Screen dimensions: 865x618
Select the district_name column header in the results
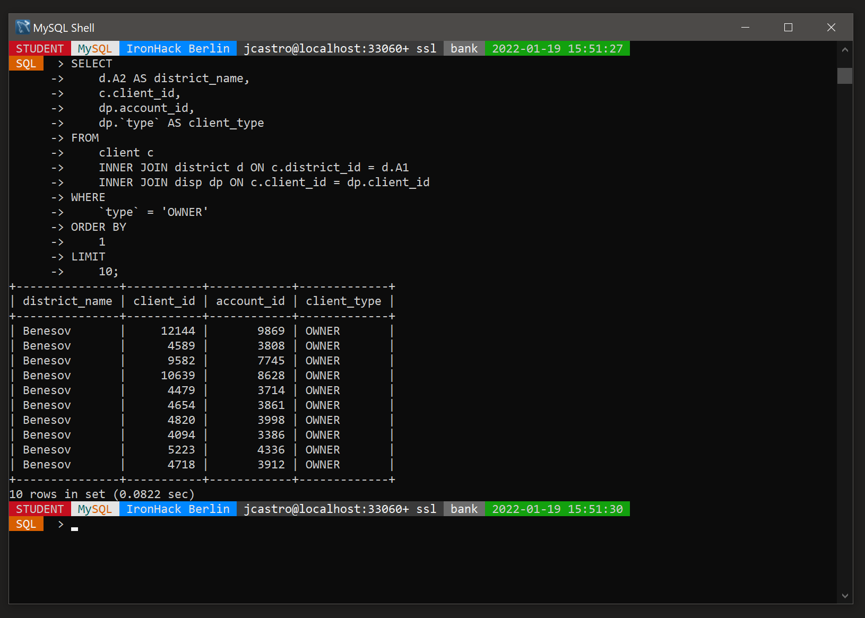point(67,301)
